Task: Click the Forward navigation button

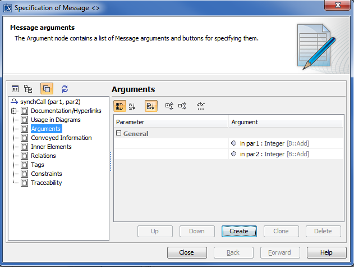Action: tap(280, 252)
